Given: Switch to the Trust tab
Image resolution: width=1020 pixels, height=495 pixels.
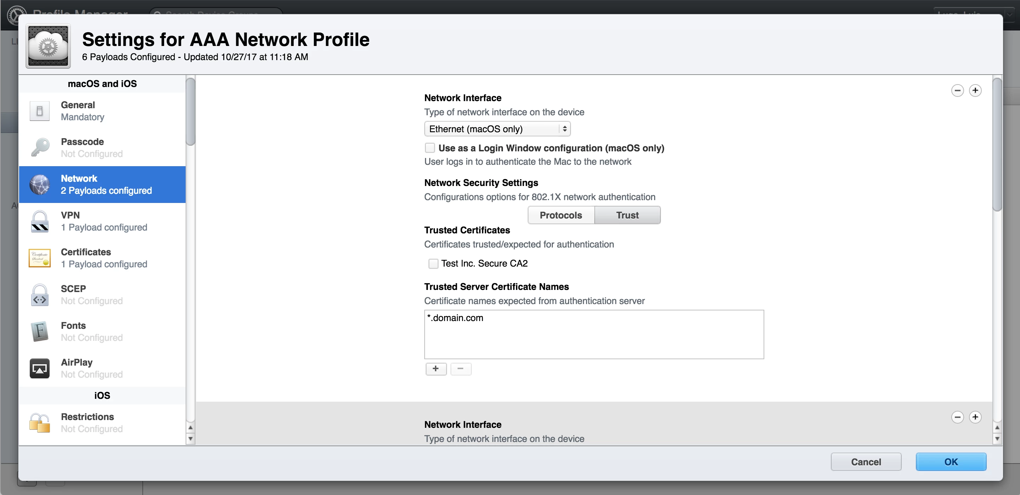Looking at the screenshot, I should pyautogui.click(x=627, y=215).
